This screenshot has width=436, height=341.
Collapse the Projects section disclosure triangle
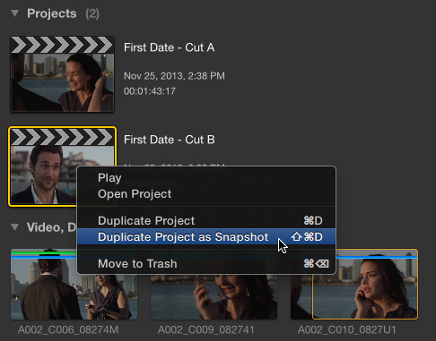pyautogui.click(x=14, y=13)
